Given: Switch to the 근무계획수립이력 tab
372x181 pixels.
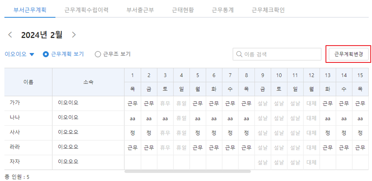Looking at the screenshot, I should (x=86, y=10).
